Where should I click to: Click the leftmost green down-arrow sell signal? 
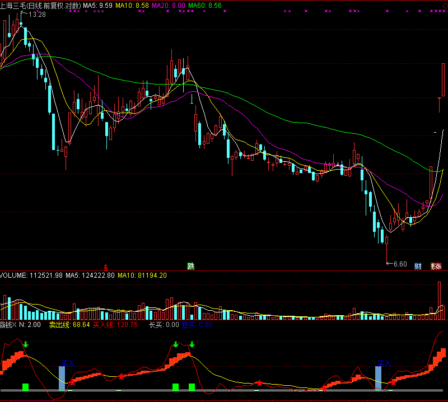tap(25, 344)
